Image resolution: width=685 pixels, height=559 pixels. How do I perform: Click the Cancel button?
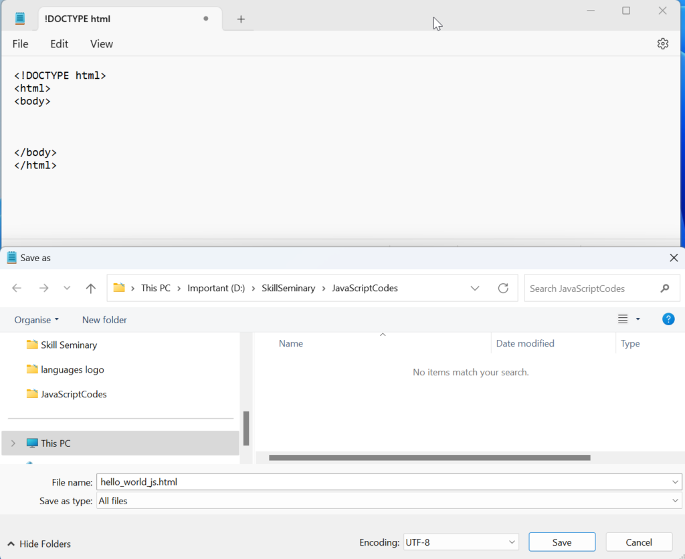coord(639,542)
